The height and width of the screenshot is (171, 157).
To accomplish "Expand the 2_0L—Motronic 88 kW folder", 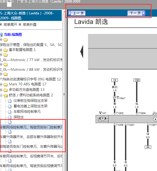I will (1, 64).
